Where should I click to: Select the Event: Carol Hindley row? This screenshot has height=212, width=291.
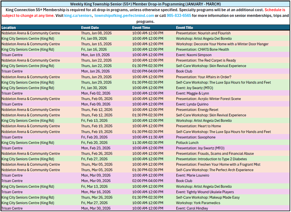coord(191,208)
